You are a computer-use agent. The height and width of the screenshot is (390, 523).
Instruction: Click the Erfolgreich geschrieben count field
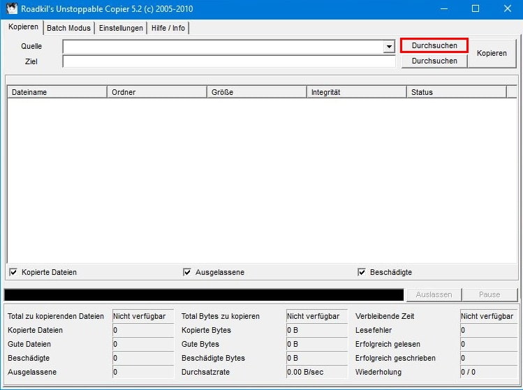click(489, 359)
